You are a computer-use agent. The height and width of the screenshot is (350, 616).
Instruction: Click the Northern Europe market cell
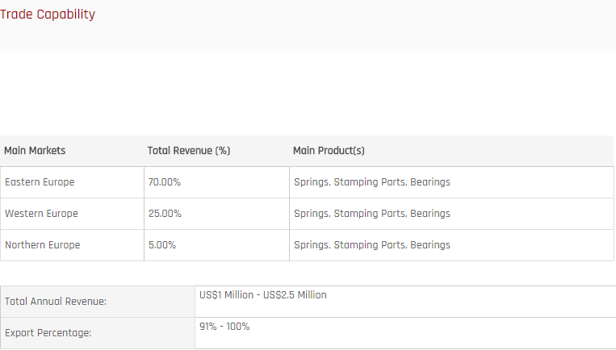(43, 245)
